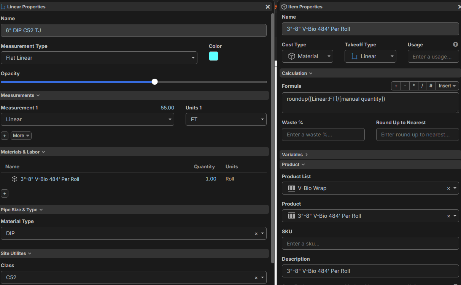Clear the V-Bio Wrap product list selection
Screen dimensions: 461x285
(448, 188)
